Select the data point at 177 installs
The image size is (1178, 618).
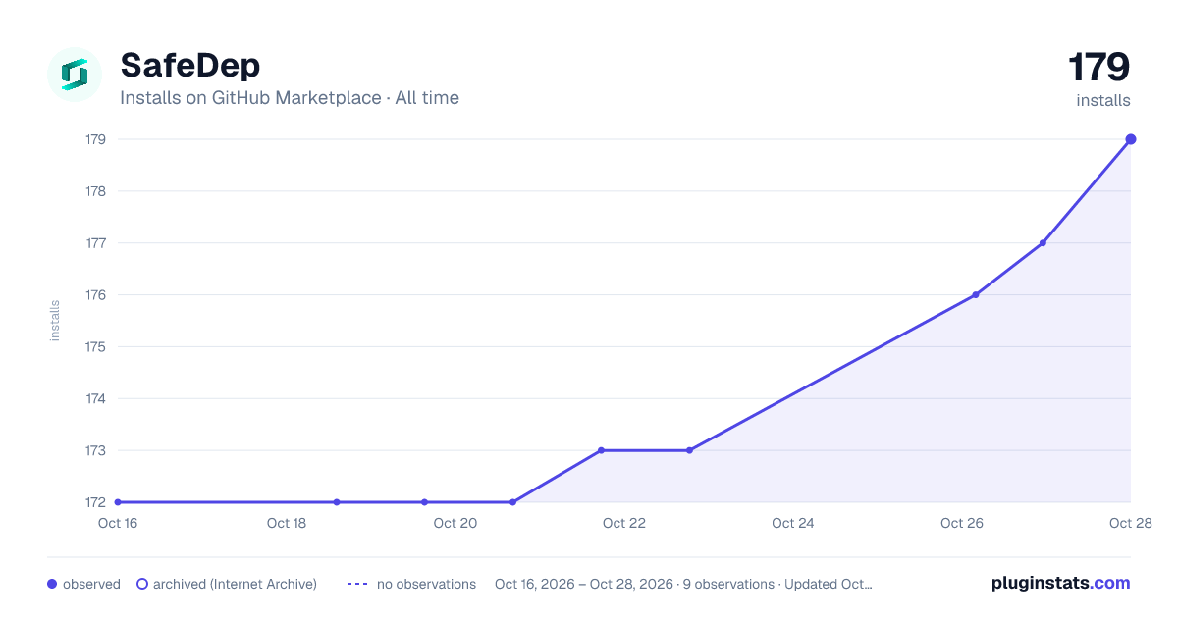(1043, 243)
